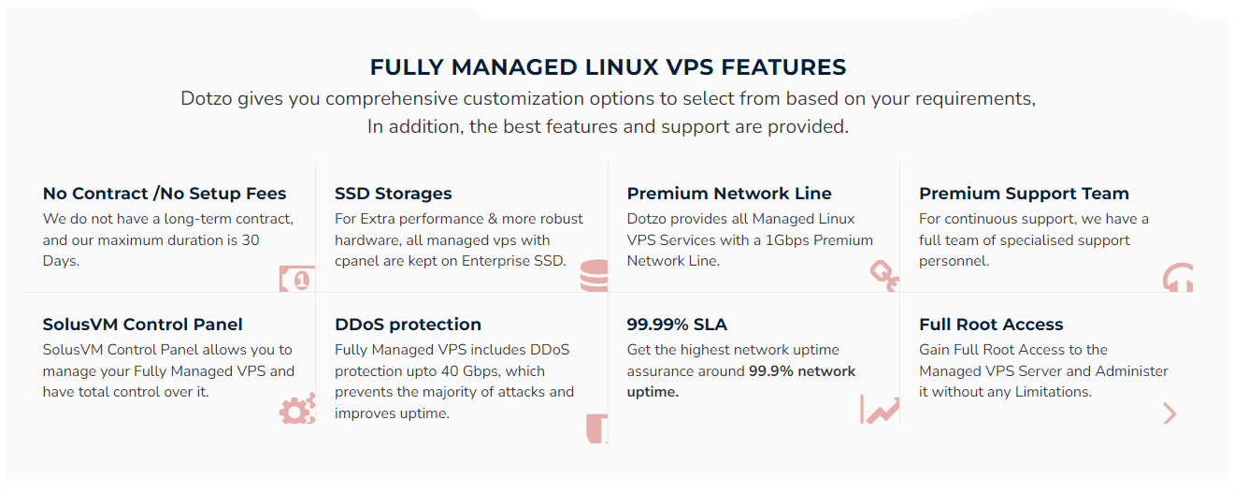Viewport: 1234px width, 492px height.
Task: Click the uptime chart icon in 99.99% SLA
Action: 880,409
